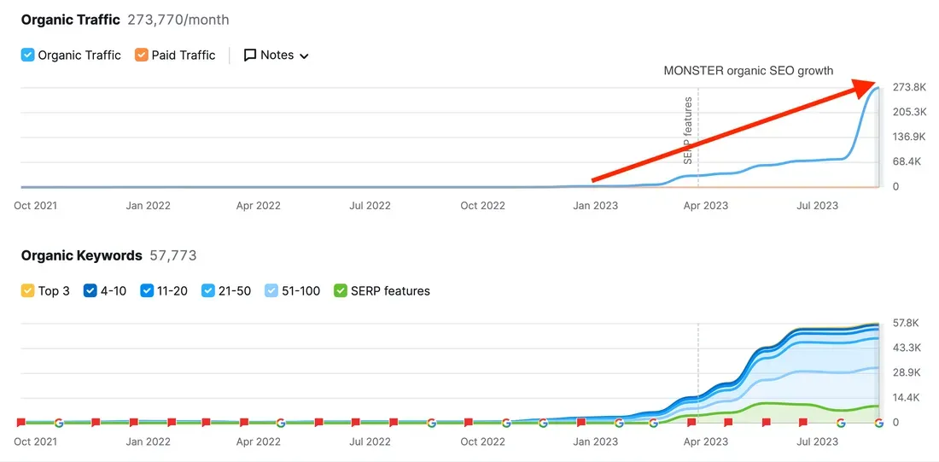Click the '43.3K' y-axis label
939x462 pixels.
point(907,348)
